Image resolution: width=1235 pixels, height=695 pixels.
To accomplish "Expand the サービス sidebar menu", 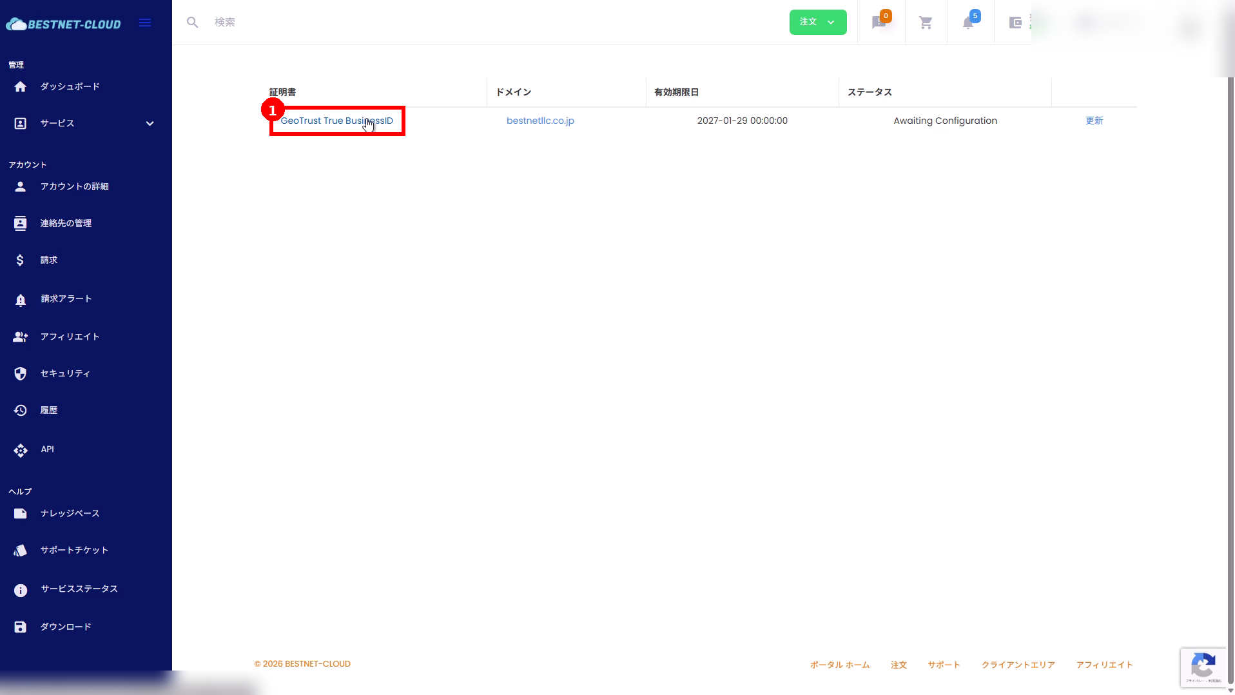I will 84,123.
